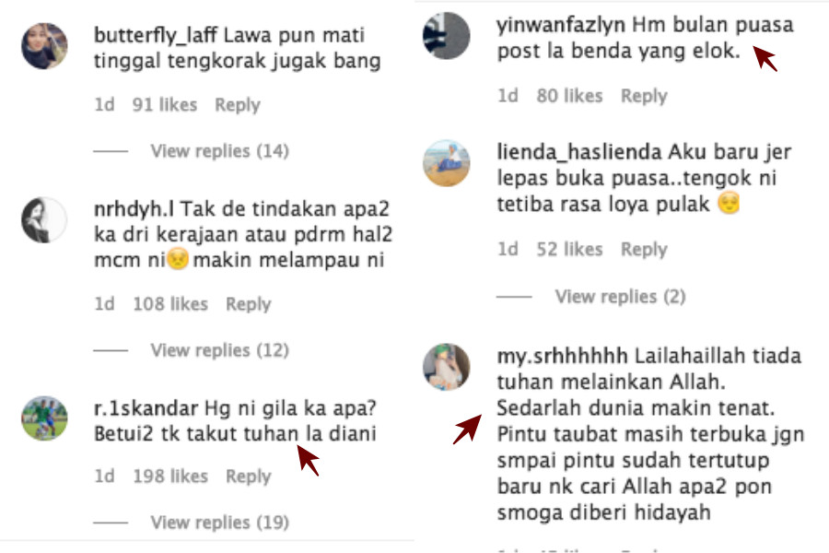This screenshot has height=553, width=829.
Task: Open the butterfly_laff username link
Action: click(x=156, y=35)
